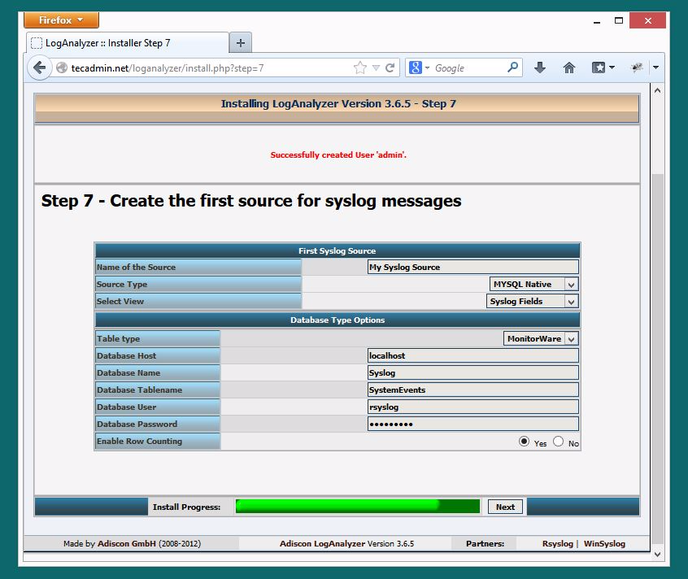Go back with the browser back arrow
The image size is (688, 579).
pyautogui.click(x=40, y=67)
